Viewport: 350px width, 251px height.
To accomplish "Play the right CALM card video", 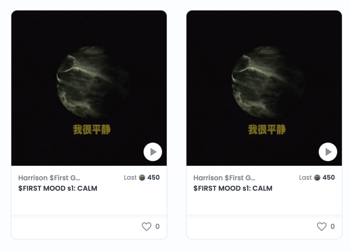I will click(328, 152).
